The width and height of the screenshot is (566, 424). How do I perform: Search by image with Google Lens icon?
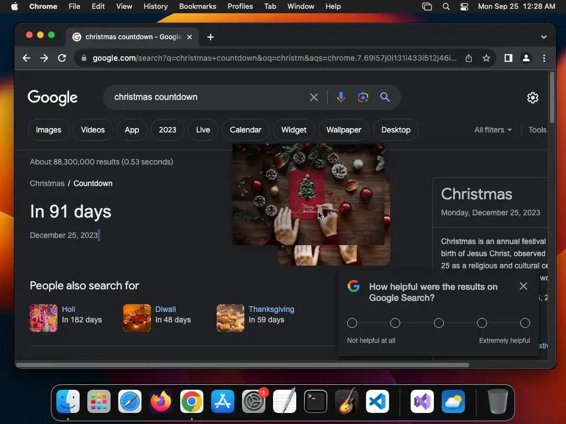363,97
